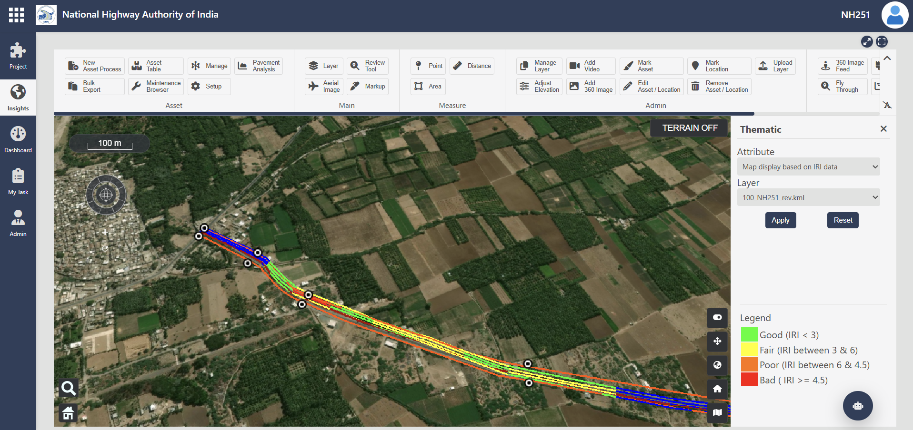Open My Task in sidebar

(x=18, y=182)
